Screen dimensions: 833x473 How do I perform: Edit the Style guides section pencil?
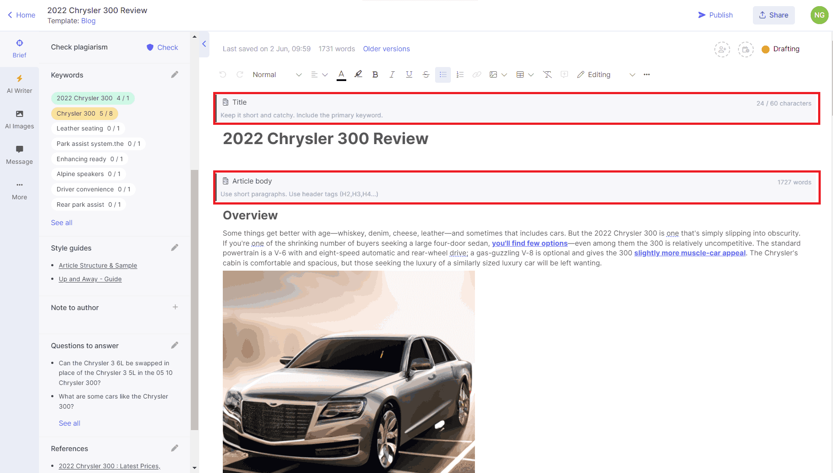[175, 248]
